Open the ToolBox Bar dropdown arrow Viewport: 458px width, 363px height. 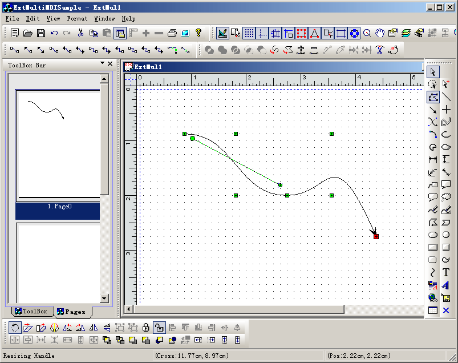pyautogui.click(x=102, y=63)
